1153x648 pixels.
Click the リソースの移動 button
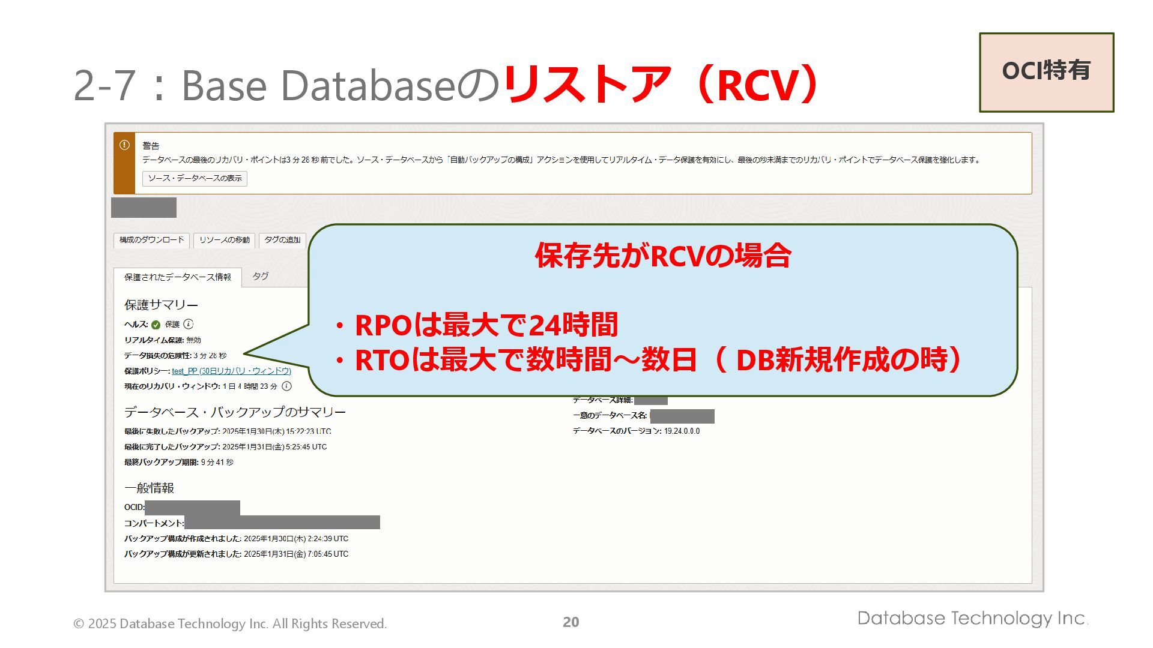[224, 240]
